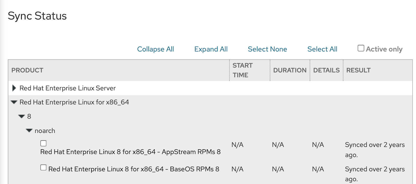Click the AppStream RPMs 8 repository name
Screen dimensions: 416x184
point(130,152)
